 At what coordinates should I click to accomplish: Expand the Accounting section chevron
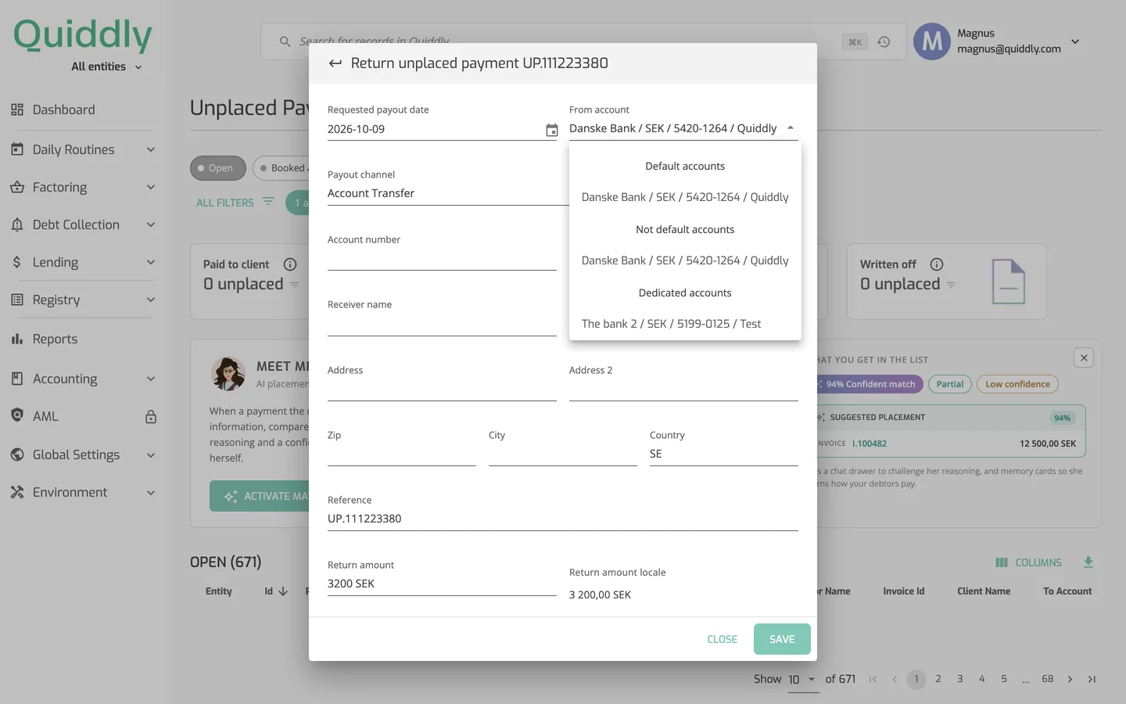coord(151,379)
